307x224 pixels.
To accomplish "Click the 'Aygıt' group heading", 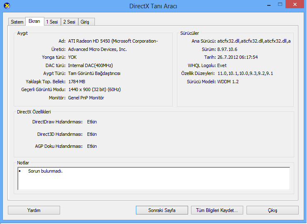I will click(22, 33).
